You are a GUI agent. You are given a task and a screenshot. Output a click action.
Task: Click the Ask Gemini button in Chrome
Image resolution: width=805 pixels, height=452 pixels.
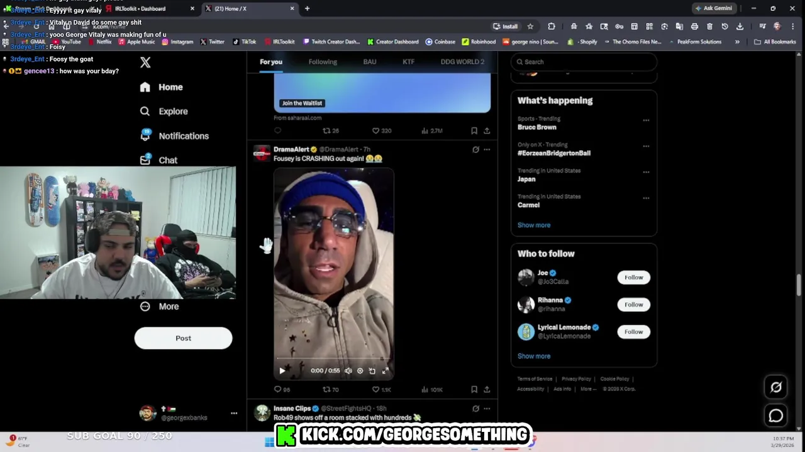(714, 8)
